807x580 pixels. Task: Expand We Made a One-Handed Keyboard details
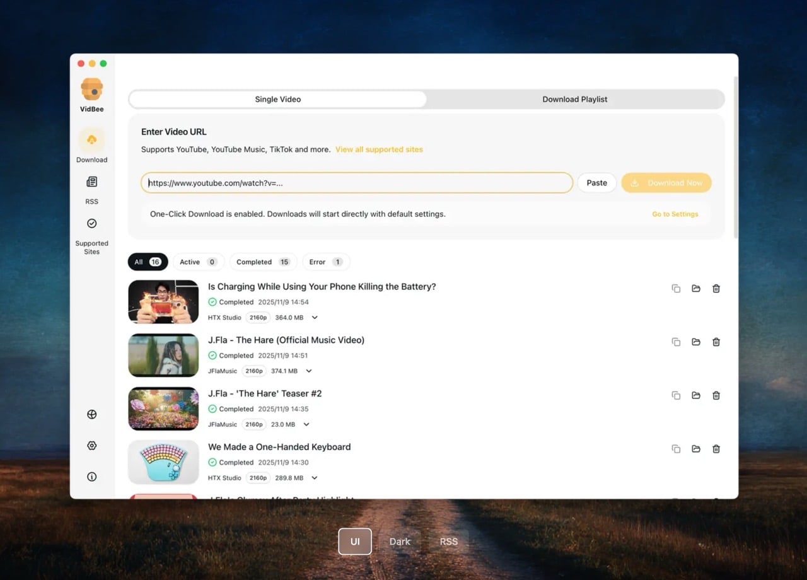coord(315,478)
